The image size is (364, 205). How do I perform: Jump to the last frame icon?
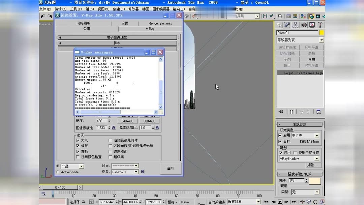click(294, 202)
